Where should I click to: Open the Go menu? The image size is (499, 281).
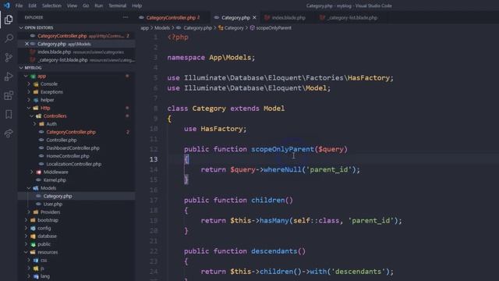point(86,5)
